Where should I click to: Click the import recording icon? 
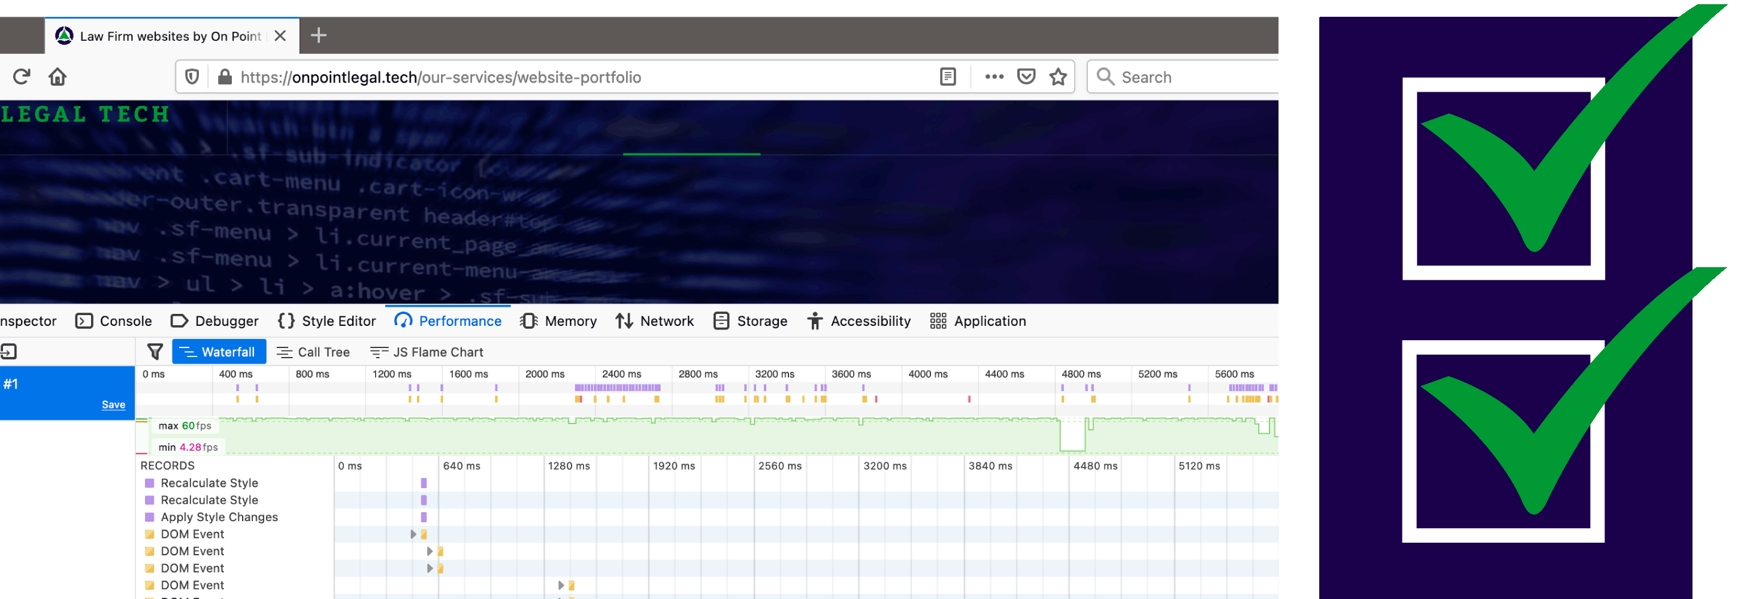(x=9, y=352)
